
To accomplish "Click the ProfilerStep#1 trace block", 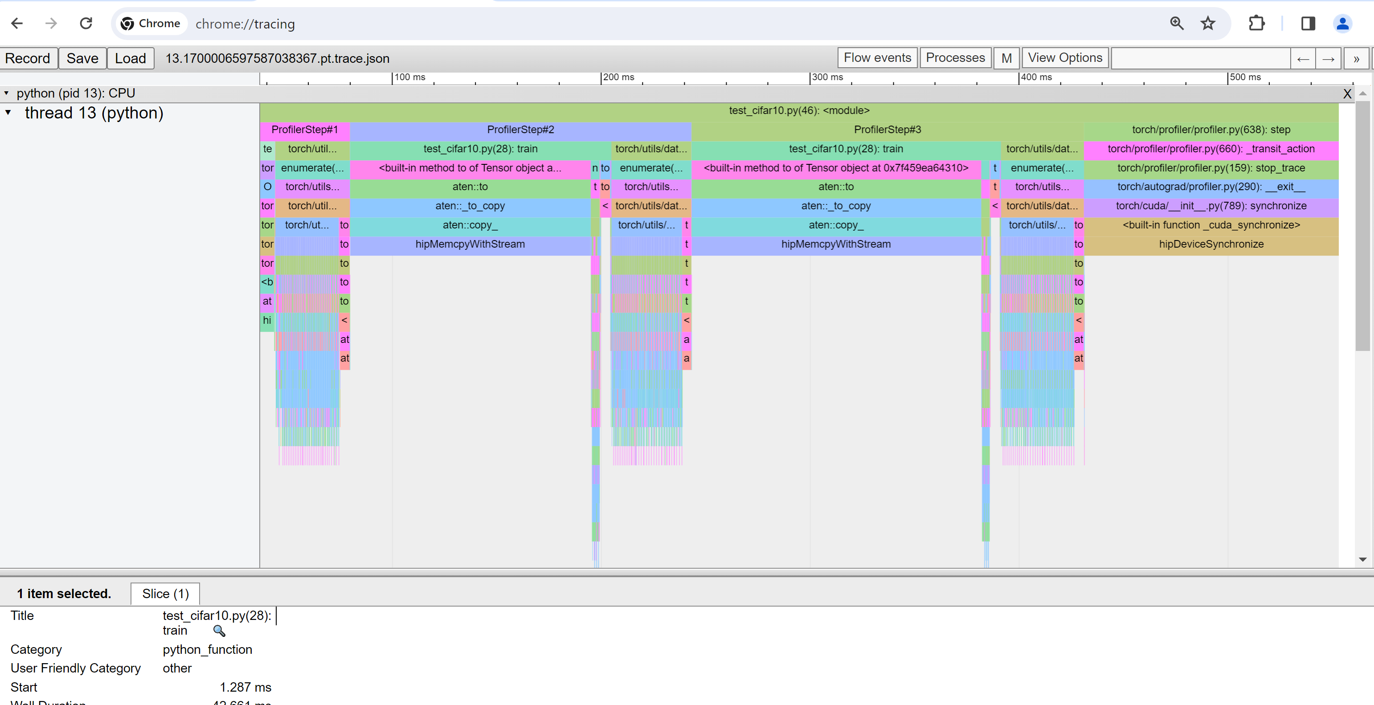I will pyautogui.click(x=303, y=130).
